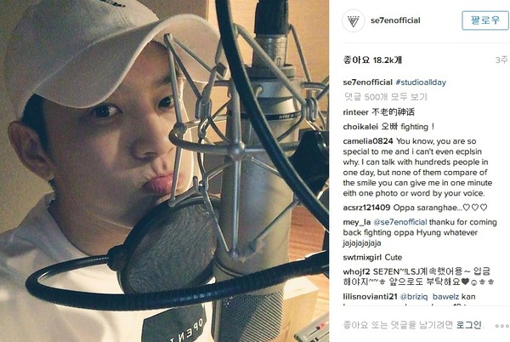
Task: Open commenter acsrz121409's profile
Action: (x=366, y=208)
